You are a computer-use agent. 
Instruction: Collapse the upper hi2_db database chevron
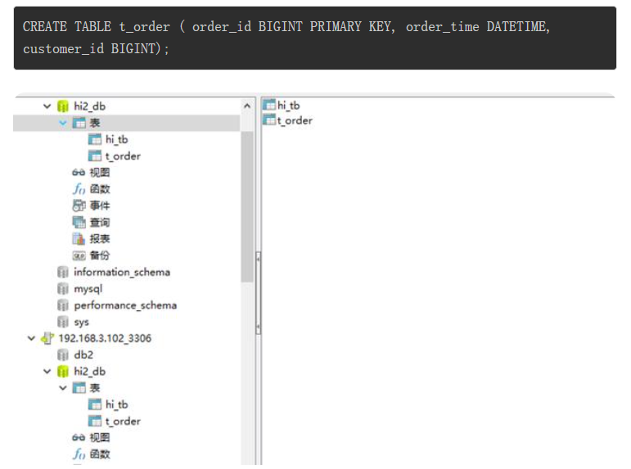[x=47, y=106]
